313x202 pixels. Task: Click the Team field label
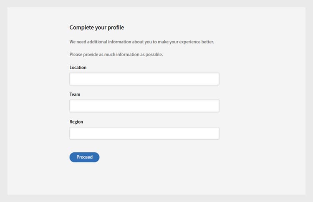click(x=75, y=94)
